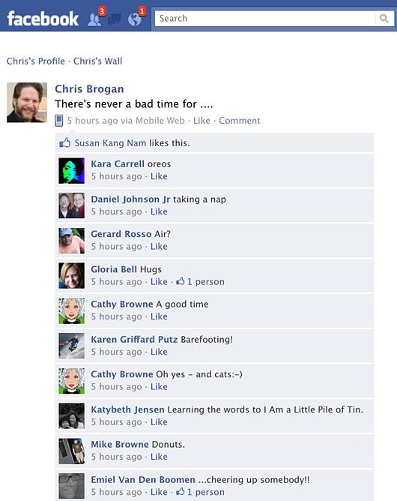This screenshot has width=397, height=501.
Task: Click the thumbs-up beside Susan Kang Nam
Action: [x=64, y=142]
